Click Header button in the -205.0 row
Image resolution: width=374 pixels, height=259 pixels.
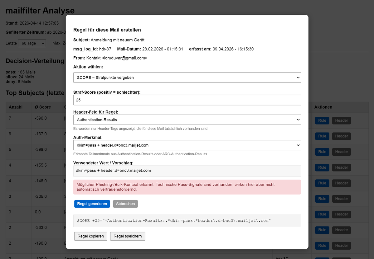[x=342, y=199]
